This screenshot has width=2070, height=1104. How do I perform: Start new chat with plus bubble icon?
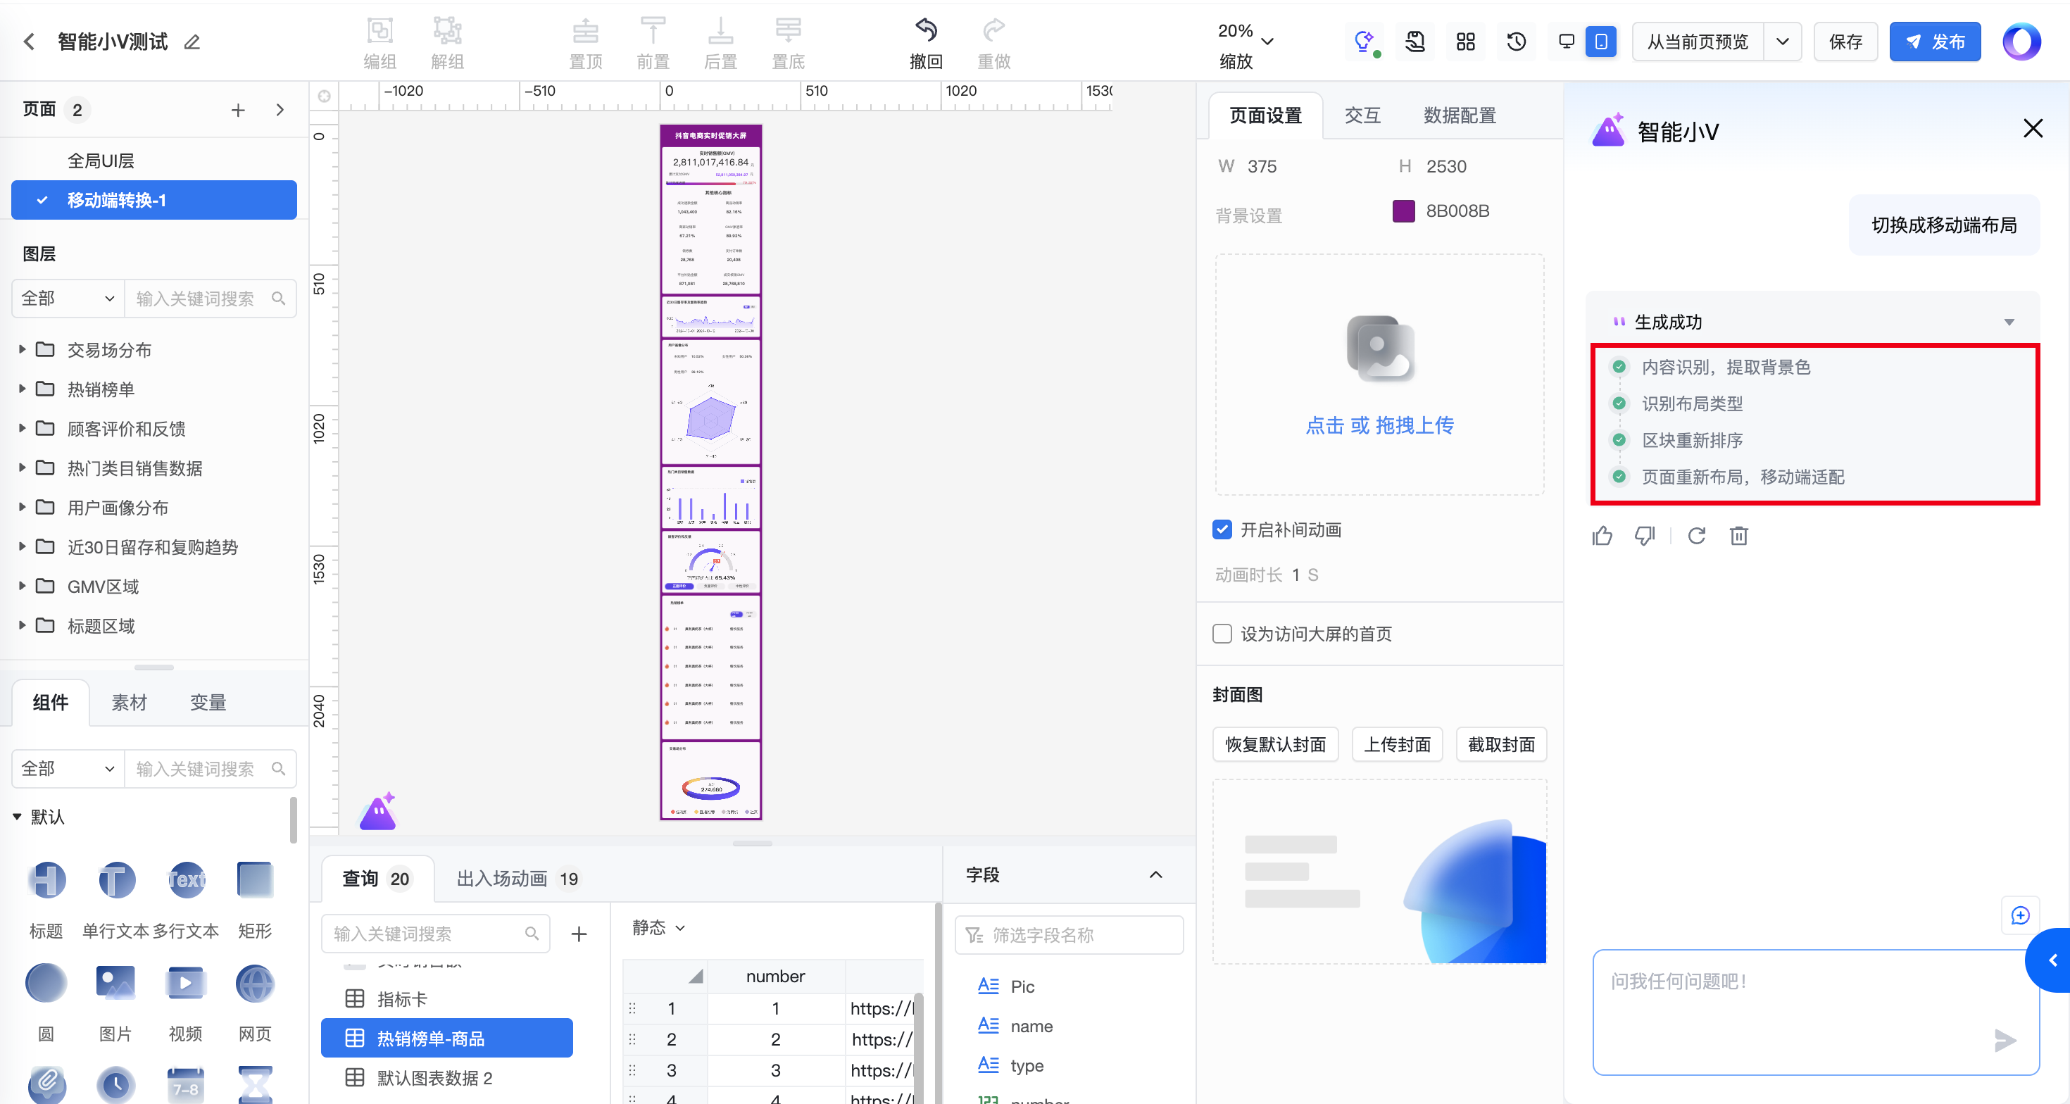2019,915
